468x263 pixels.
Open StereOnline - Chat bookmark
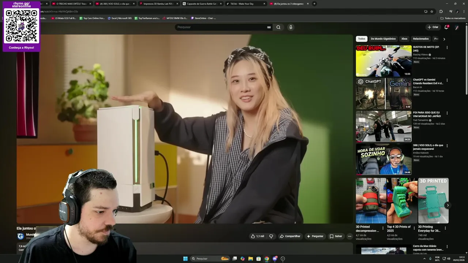(203, 18)
